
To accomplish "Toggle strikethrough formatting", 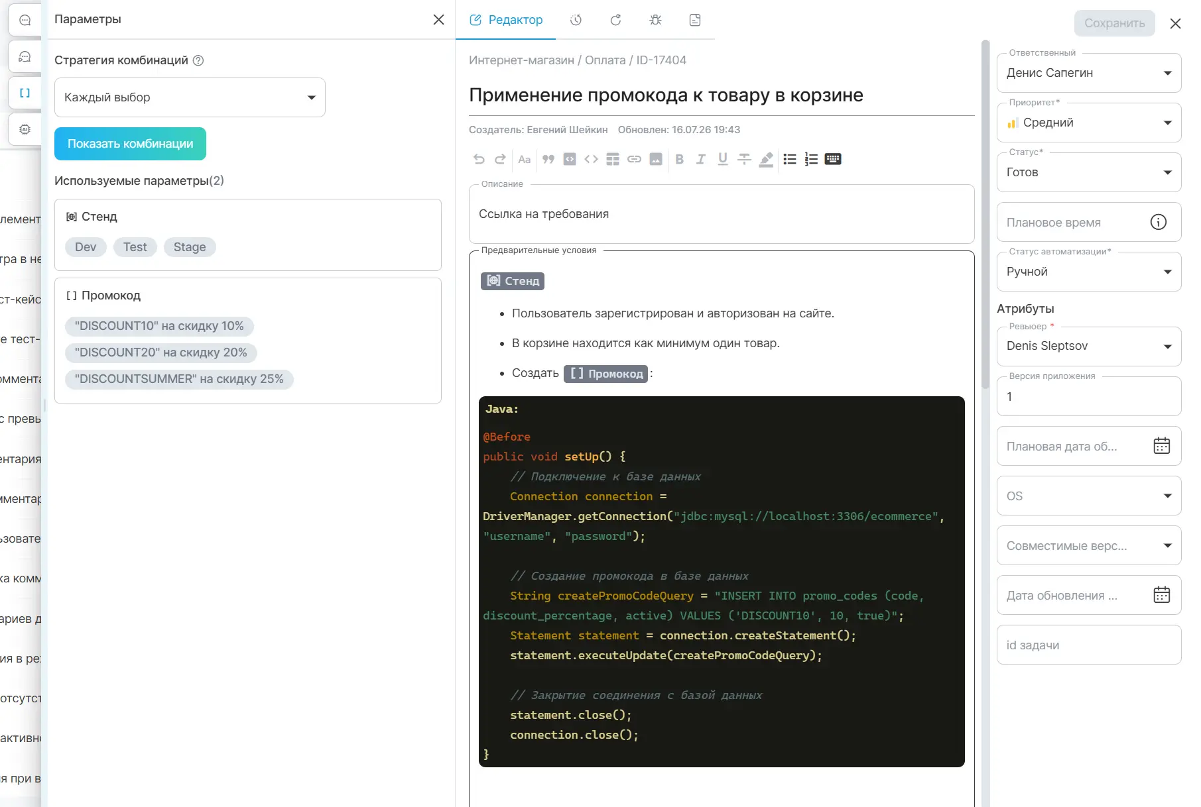I will [x=744, y=159].
